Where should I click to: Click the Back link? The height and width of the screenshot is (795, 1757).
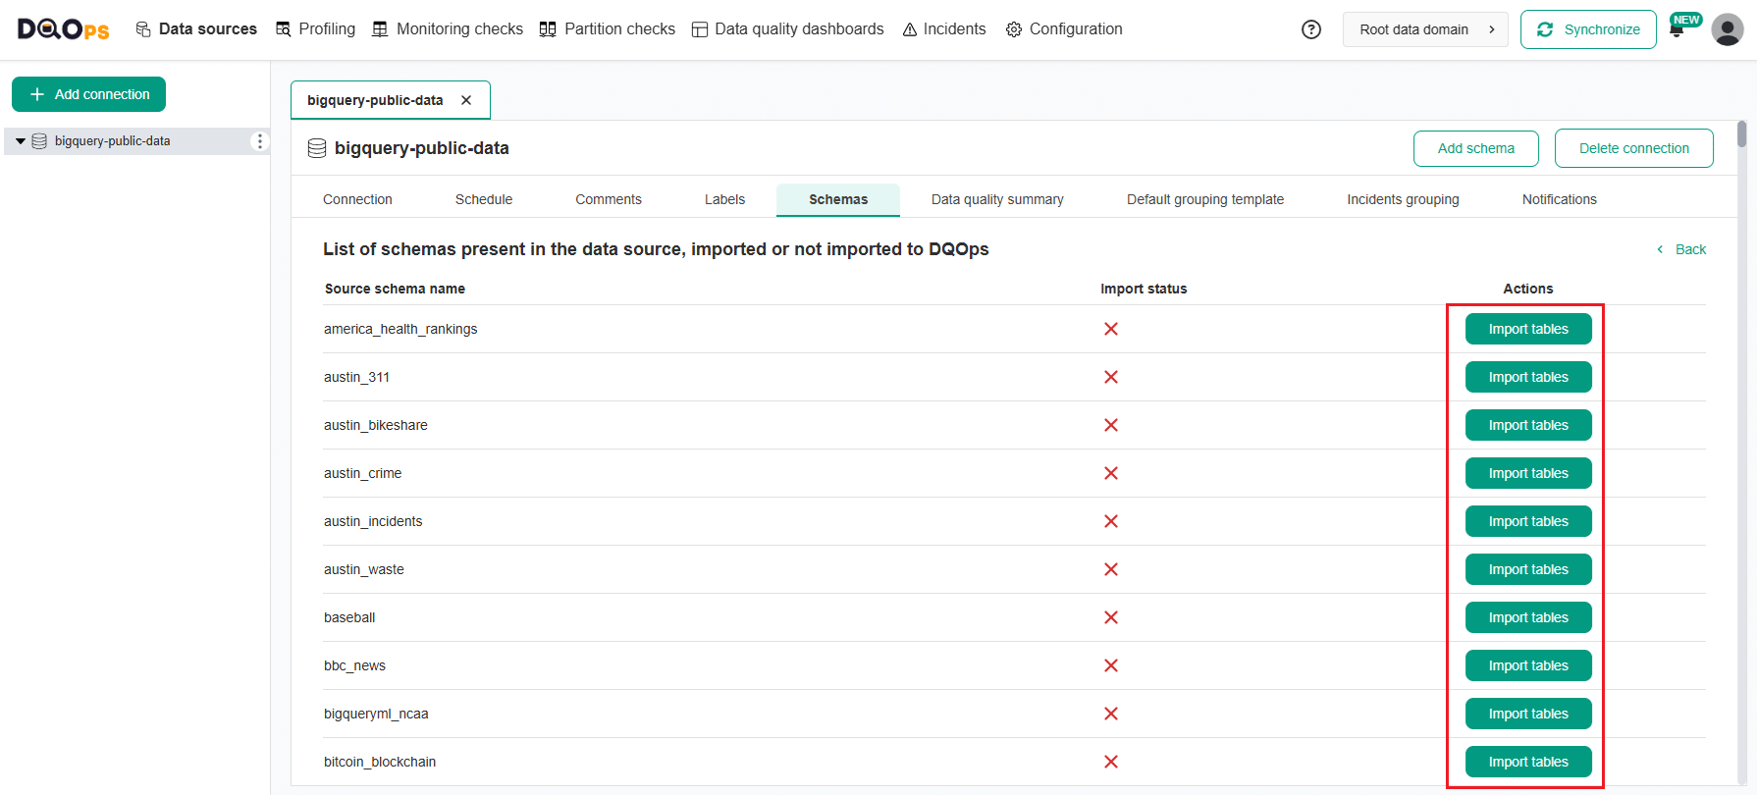[1681, 249]
